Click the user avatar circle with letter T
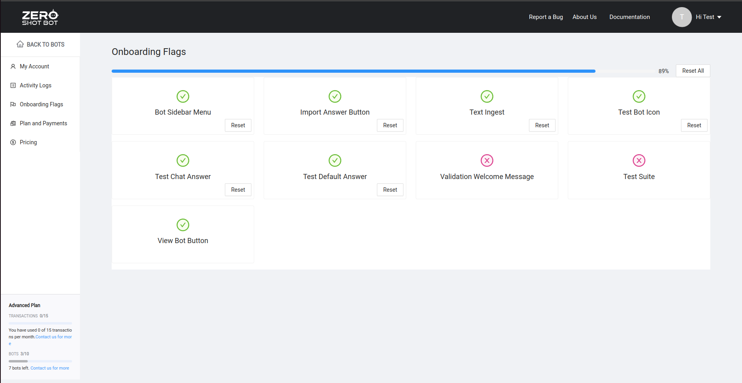Screen dimensions: 742x383 (x=682, y=17)
